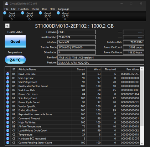Open the Theme menu
The height and width of the screenshot is (147, 150).
[x=35, y=9]
